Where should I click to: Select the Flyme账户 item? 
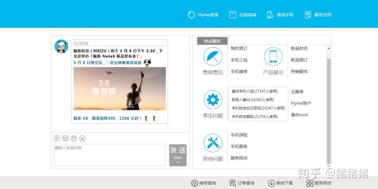(301, 103)
